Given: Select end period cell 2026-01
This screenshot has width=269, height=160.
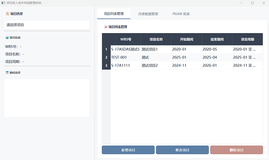Looking at the screenshot, I should (217, 65).
